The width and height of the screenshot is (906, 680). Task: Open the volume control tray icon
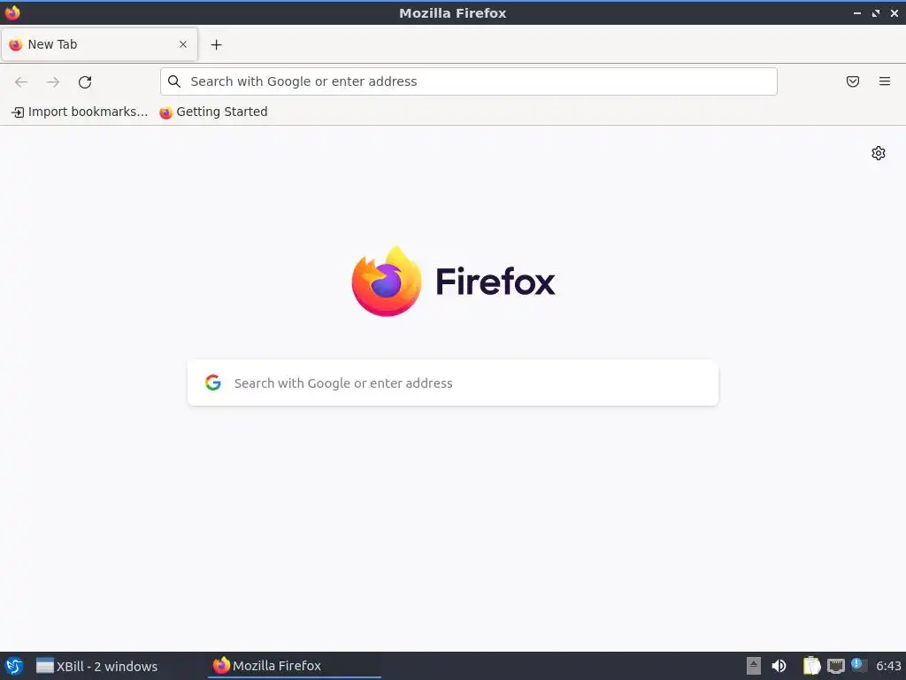point(779,666)
